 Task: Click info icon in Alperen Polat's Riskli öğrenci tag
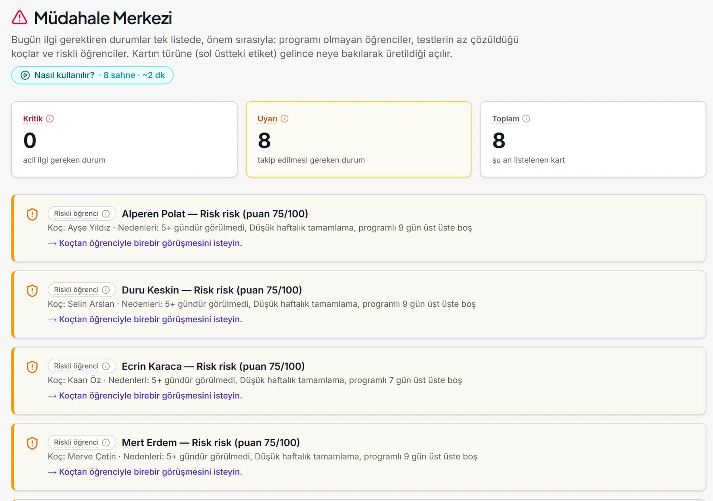pos(106,214)
